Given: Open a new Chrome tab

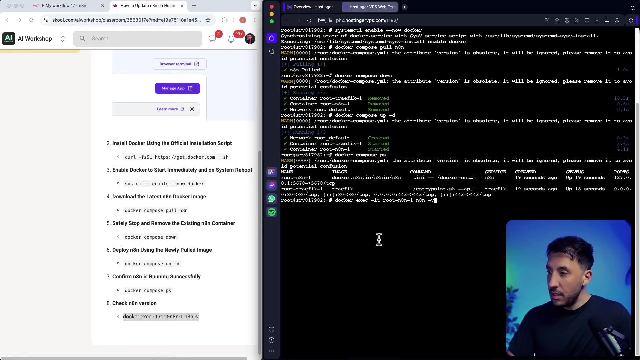Looking at the screenshot, I should pyautogui.click(x=194, y=6).
